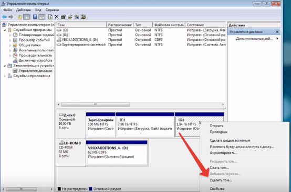Select the (C:) 7,96 ГБ partition block
Viewport: 291px width, 192px height.
tap(145, 125)
